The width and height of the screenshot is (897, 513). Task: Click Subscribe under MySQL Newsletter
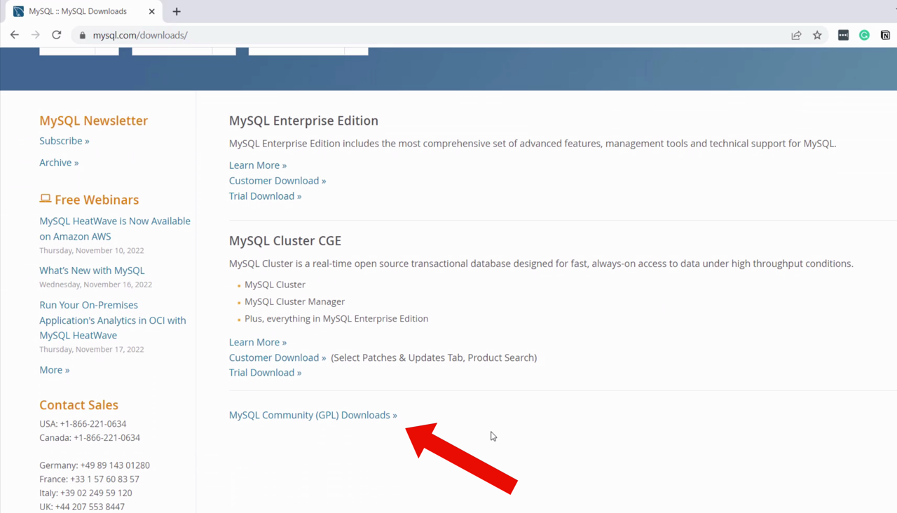64,141
